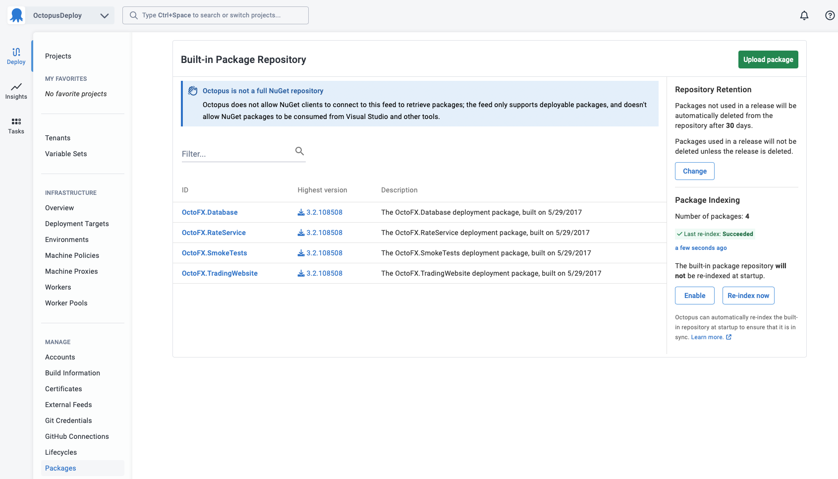Open Worker Pools

click(66, 303)
